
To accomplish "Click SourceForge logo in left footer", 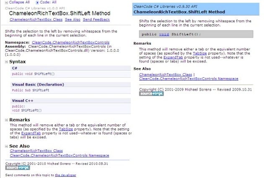I will click(18, 168).
